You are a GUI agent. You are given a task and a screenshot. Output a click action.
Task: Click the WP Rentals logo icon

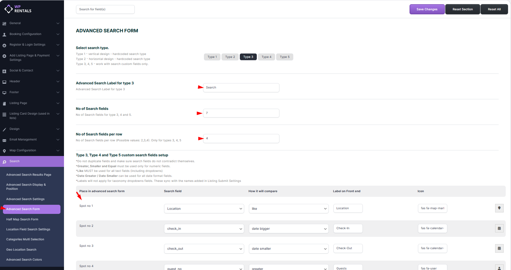9,9
